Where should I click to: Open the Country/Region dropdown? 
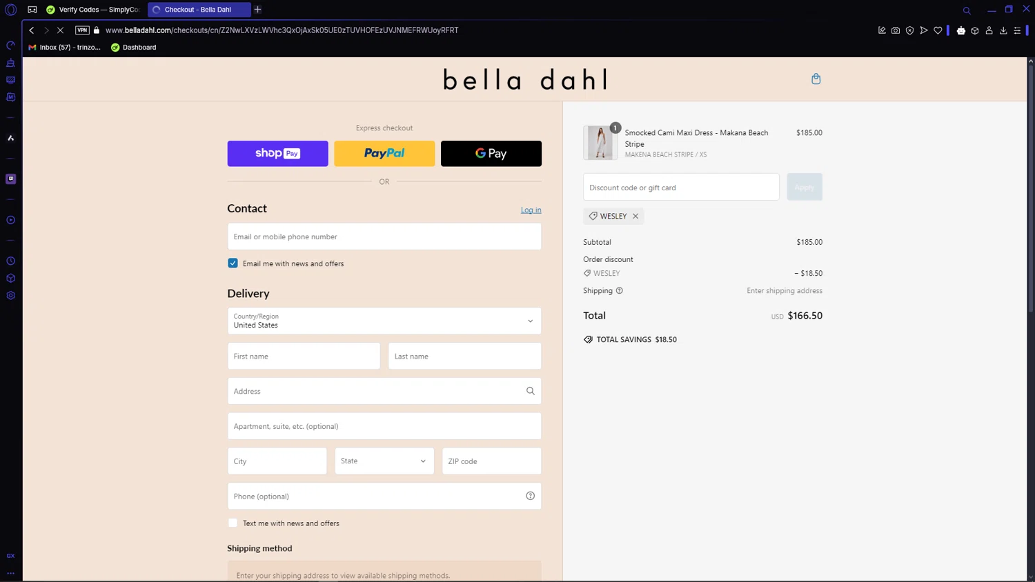[384, 321]
